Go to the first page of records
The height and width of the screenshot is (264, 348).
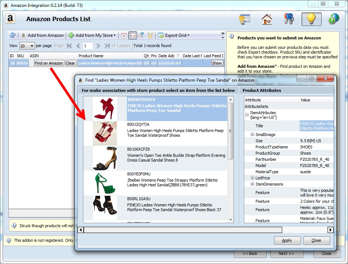pos(69,46)
